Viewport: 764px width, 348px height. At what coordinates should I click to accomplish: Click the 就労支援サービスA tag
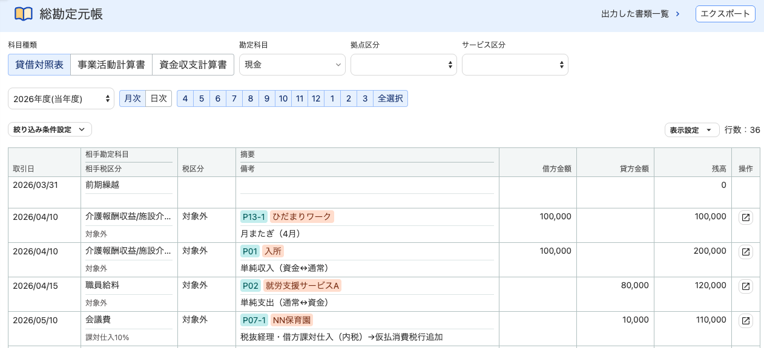click(x=302, y=286)
